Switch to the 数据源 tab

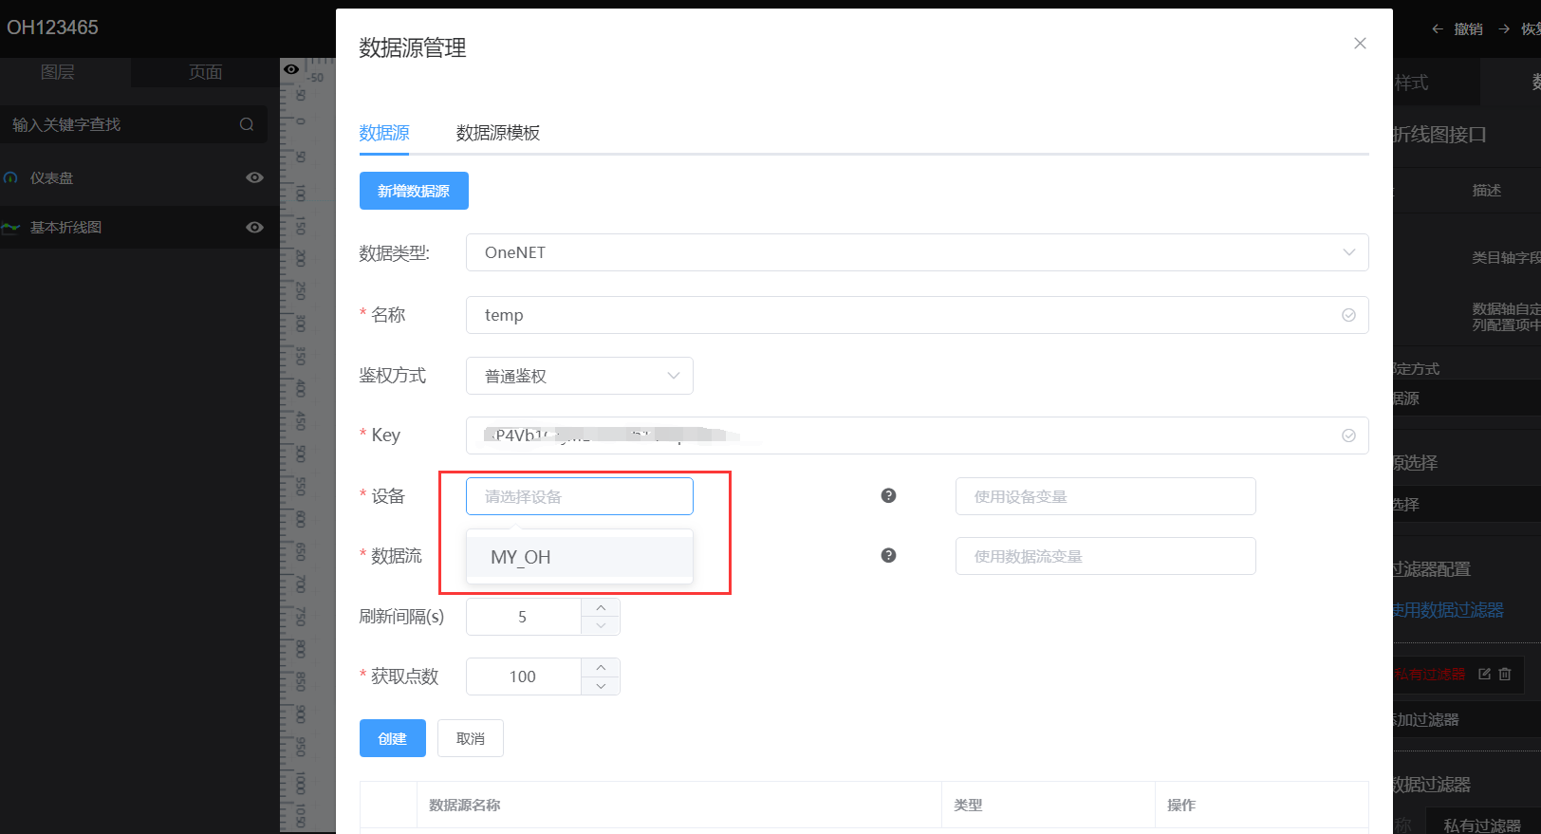(x=384, y=133)
